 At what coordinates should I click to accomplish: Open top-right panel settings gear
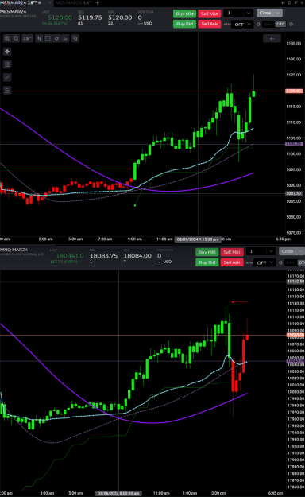tap(289, 3)
